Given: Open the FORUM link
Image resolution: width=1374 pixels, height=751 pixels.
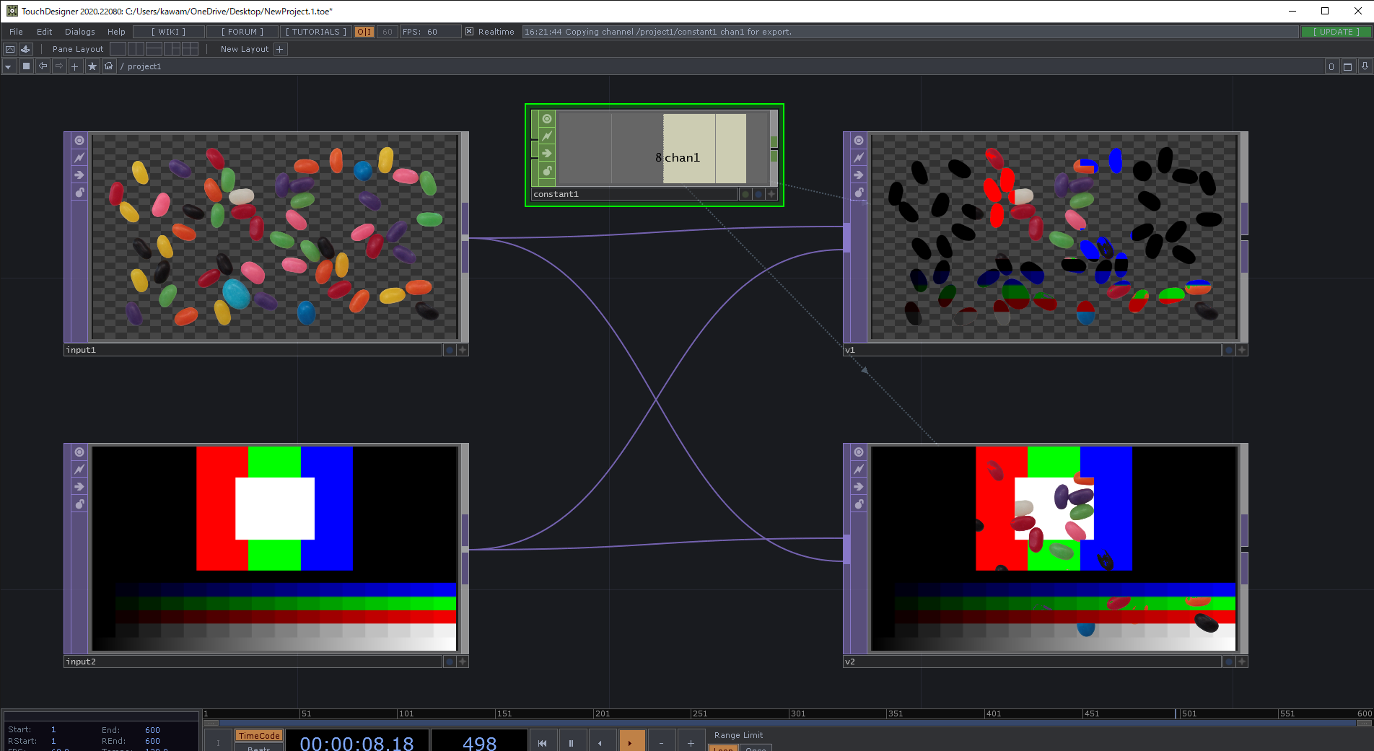Looking at the screenshot, I should [242, 32].
